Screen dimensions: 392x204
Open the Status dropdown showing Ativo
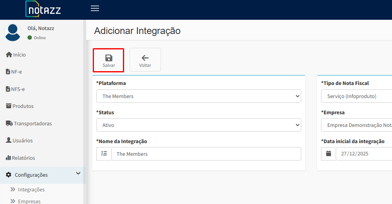point(199,125)
